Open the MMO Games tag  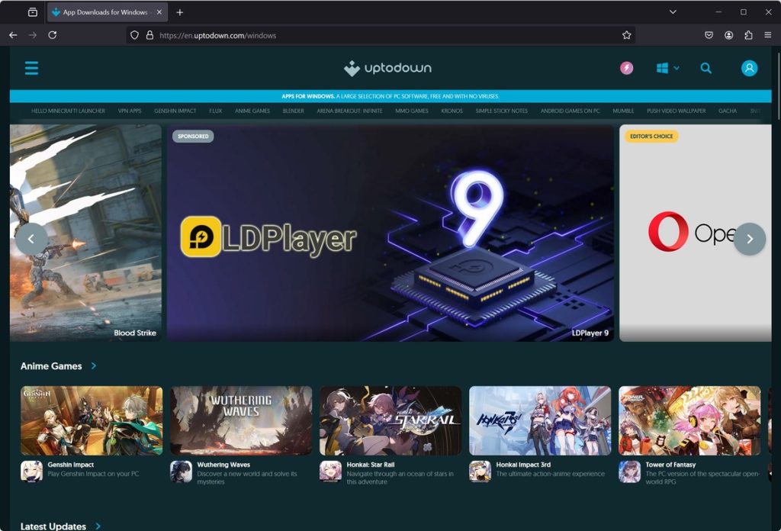point(412,111)
